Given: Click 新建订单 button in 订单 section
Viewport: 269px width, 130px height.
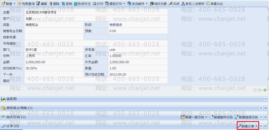Looking at the screenshot, I should point(247,126).
